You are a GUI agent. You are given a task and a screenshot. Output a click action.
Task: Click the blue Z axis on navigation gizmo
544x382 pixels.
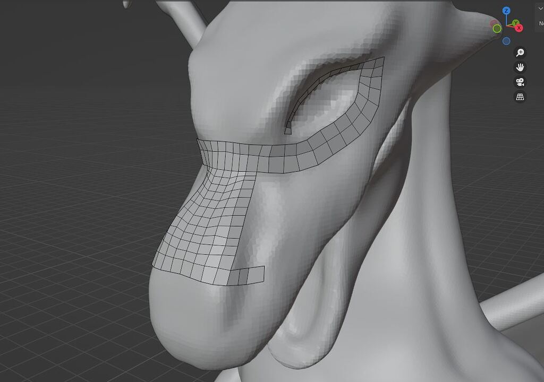click(x=506, y=11)
